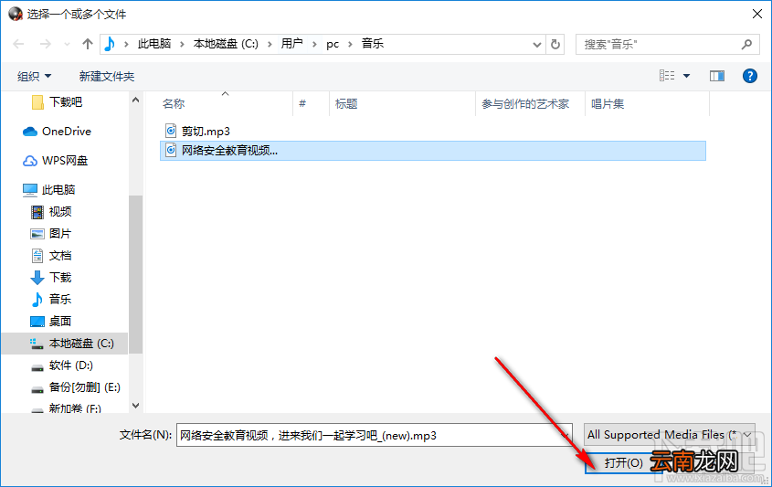Image resolution: width=772 pixels, height=487 pixels.
Task: Go back using the back arrow
Action: (x=18, y=45)
